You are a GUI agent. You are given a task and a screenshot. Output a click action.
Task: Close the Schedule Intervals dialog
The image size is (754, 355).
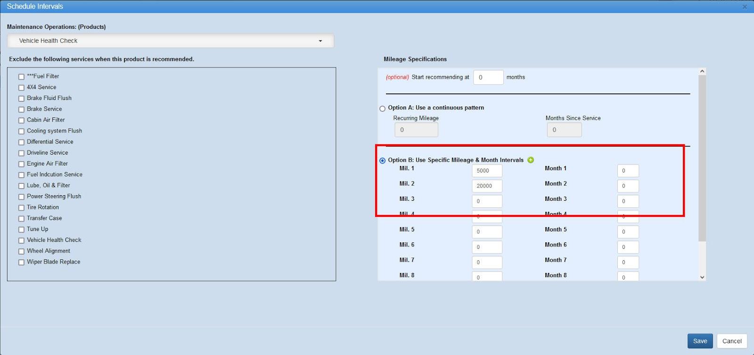click(x=745, y=7)
